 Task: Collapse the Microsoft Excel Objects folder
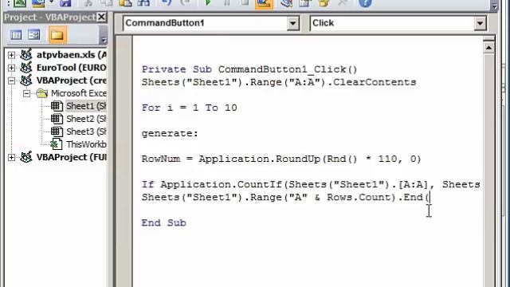[x=26, y=93]
